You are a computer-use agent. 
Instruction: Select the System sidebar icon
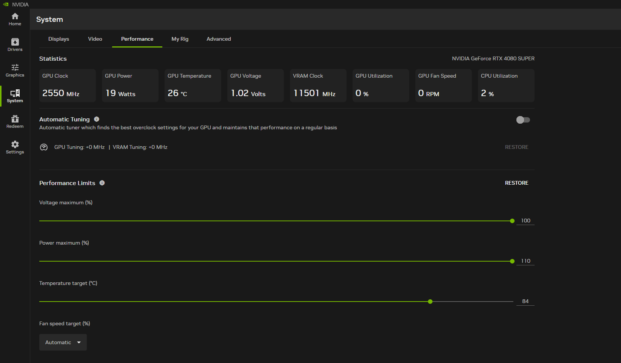pos(15,96)
